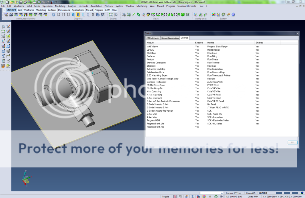Open the Machining menu
Image resolution: width=305 pixels, height=198 pixels.
142,6
